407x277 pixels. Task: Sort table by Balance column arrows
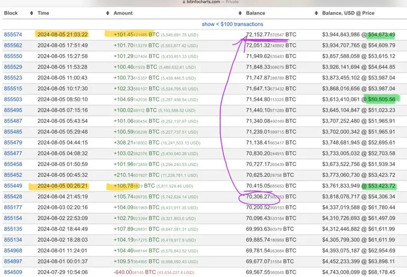(x=316, y=13)
